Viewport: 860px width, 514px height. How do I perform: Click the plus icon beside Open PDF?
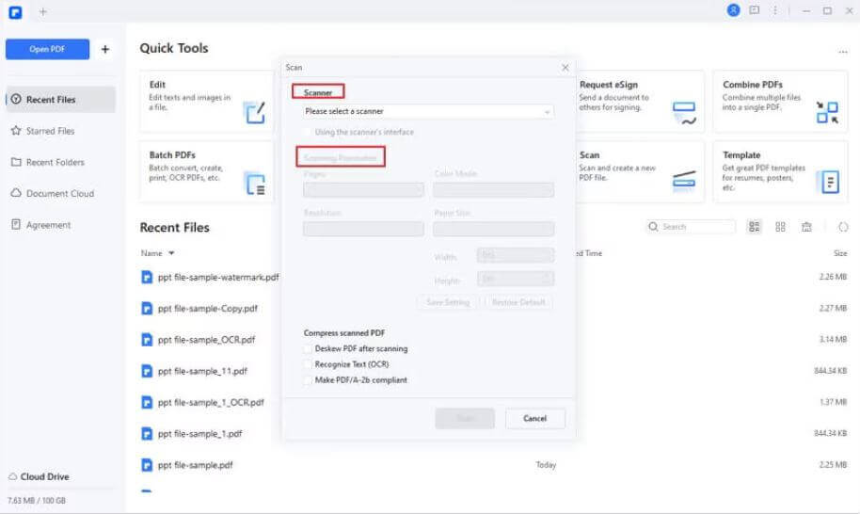pyautogui.click(x=105, y=49)
